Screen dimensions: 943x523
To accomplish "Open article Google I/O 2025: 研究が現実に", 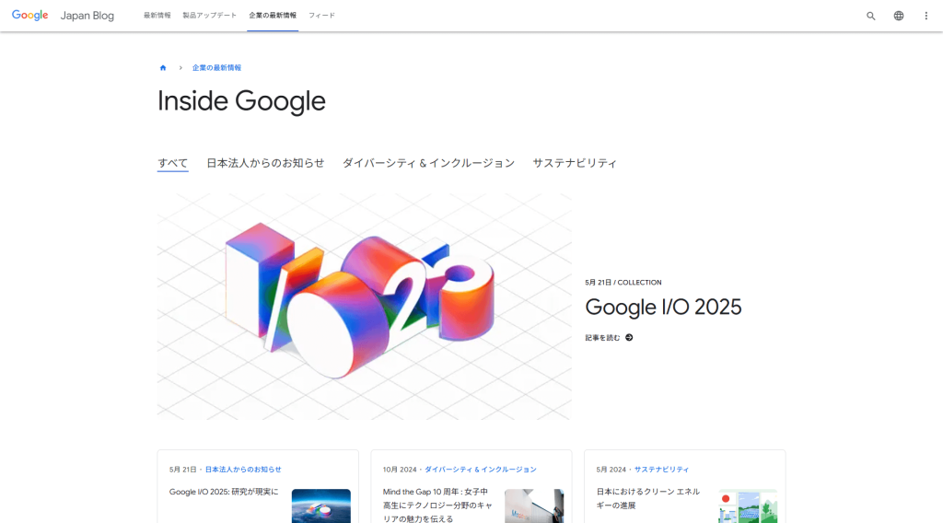I will [224, 492].
